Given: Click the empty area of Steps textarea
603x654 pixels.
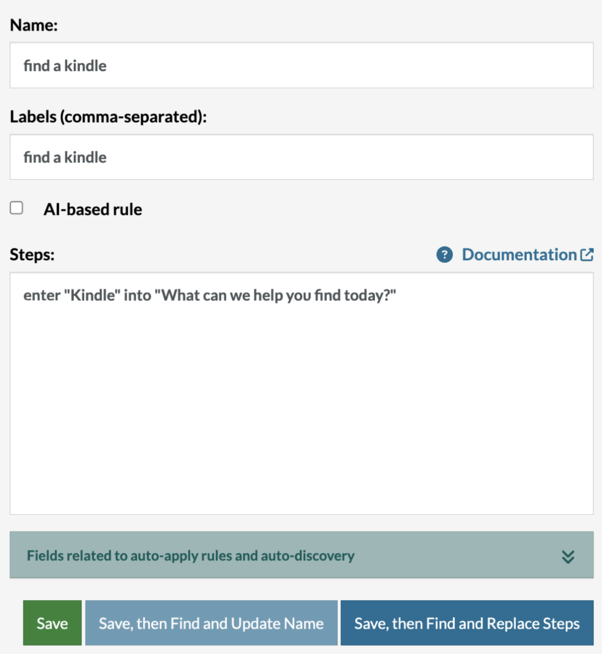Looking at the screenshot, I should tap(301, 410).
